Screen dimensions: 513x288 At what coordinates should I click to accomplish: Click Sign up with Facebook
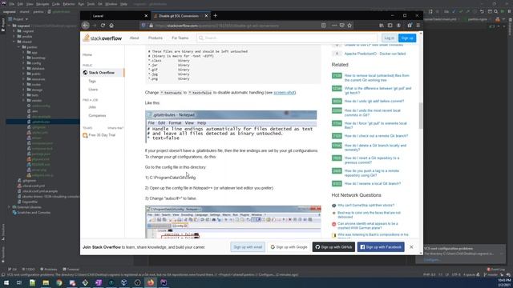(381, 247)
